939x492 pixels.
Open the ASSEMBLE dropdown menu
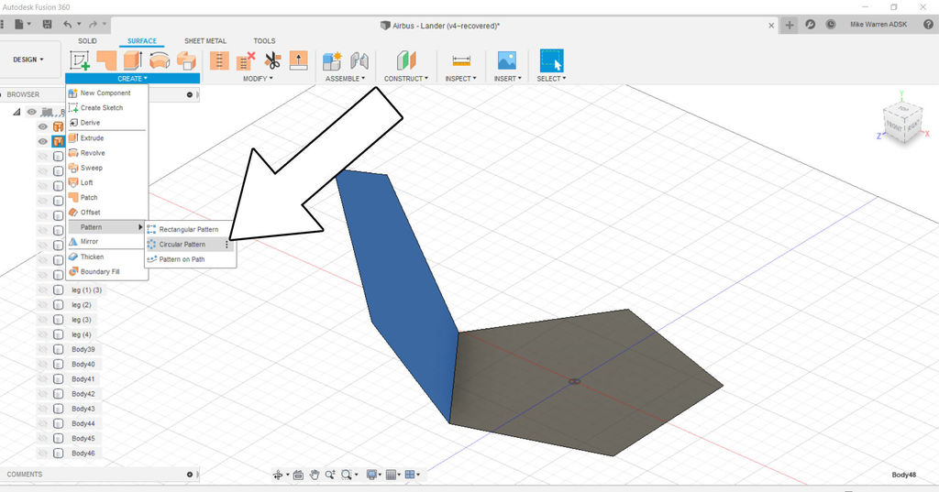pyautogui.click(x=345, y=79)
